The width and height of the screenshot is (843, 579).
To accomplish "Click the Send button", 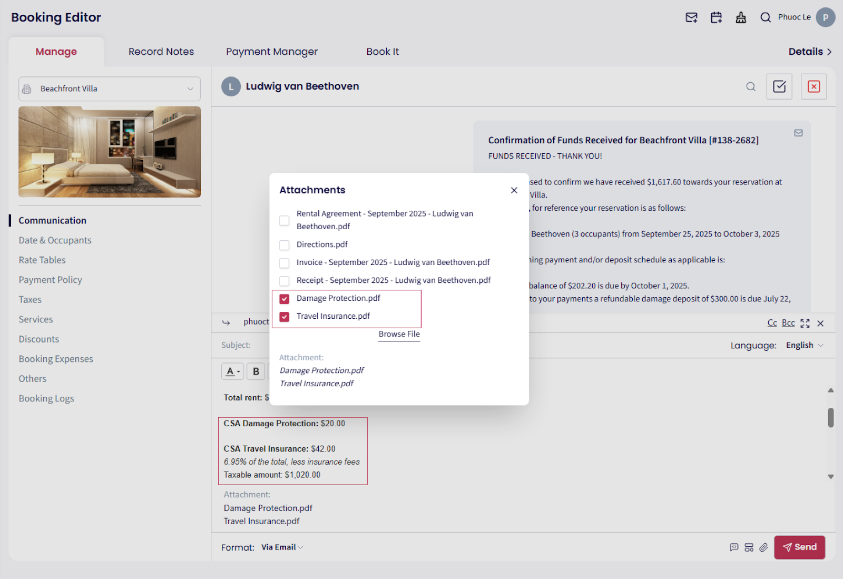I will click(799, 547).
